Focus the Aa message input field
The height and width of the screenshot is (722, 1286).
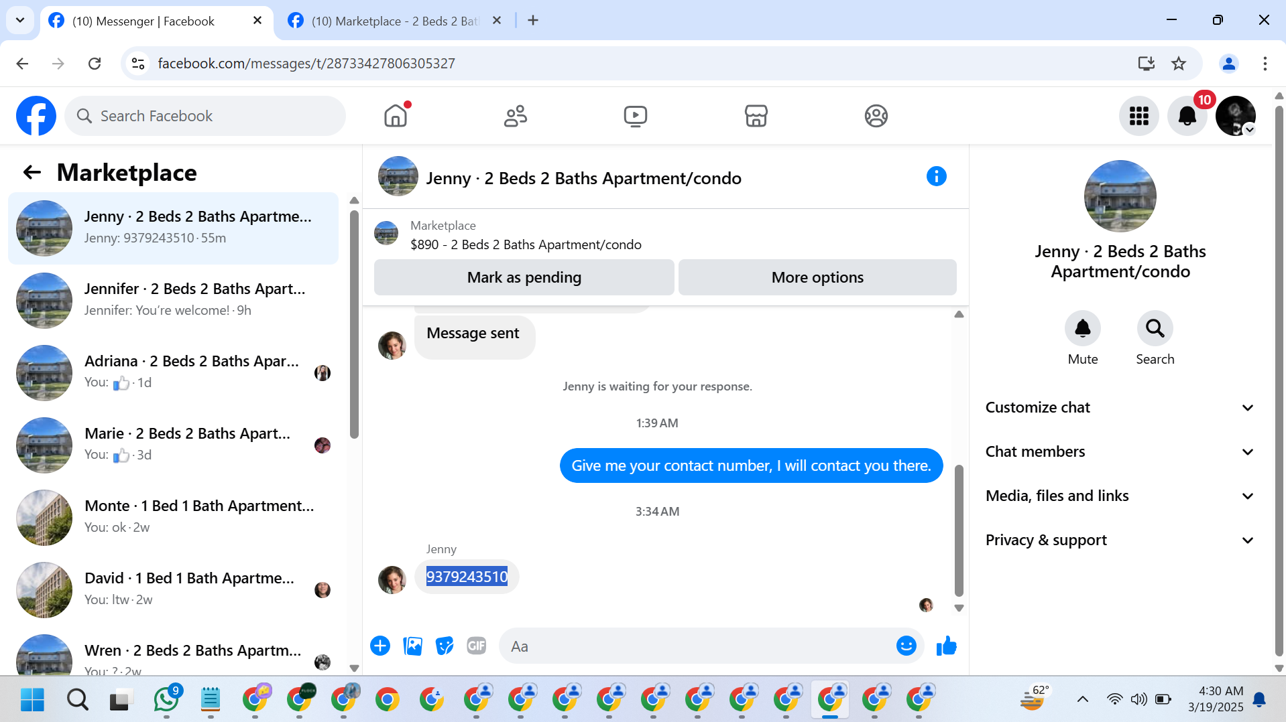697,646
